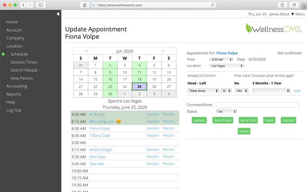Click the green Notes button
The height and width of the screenshot is (192, 307).
tap(244, 131)
